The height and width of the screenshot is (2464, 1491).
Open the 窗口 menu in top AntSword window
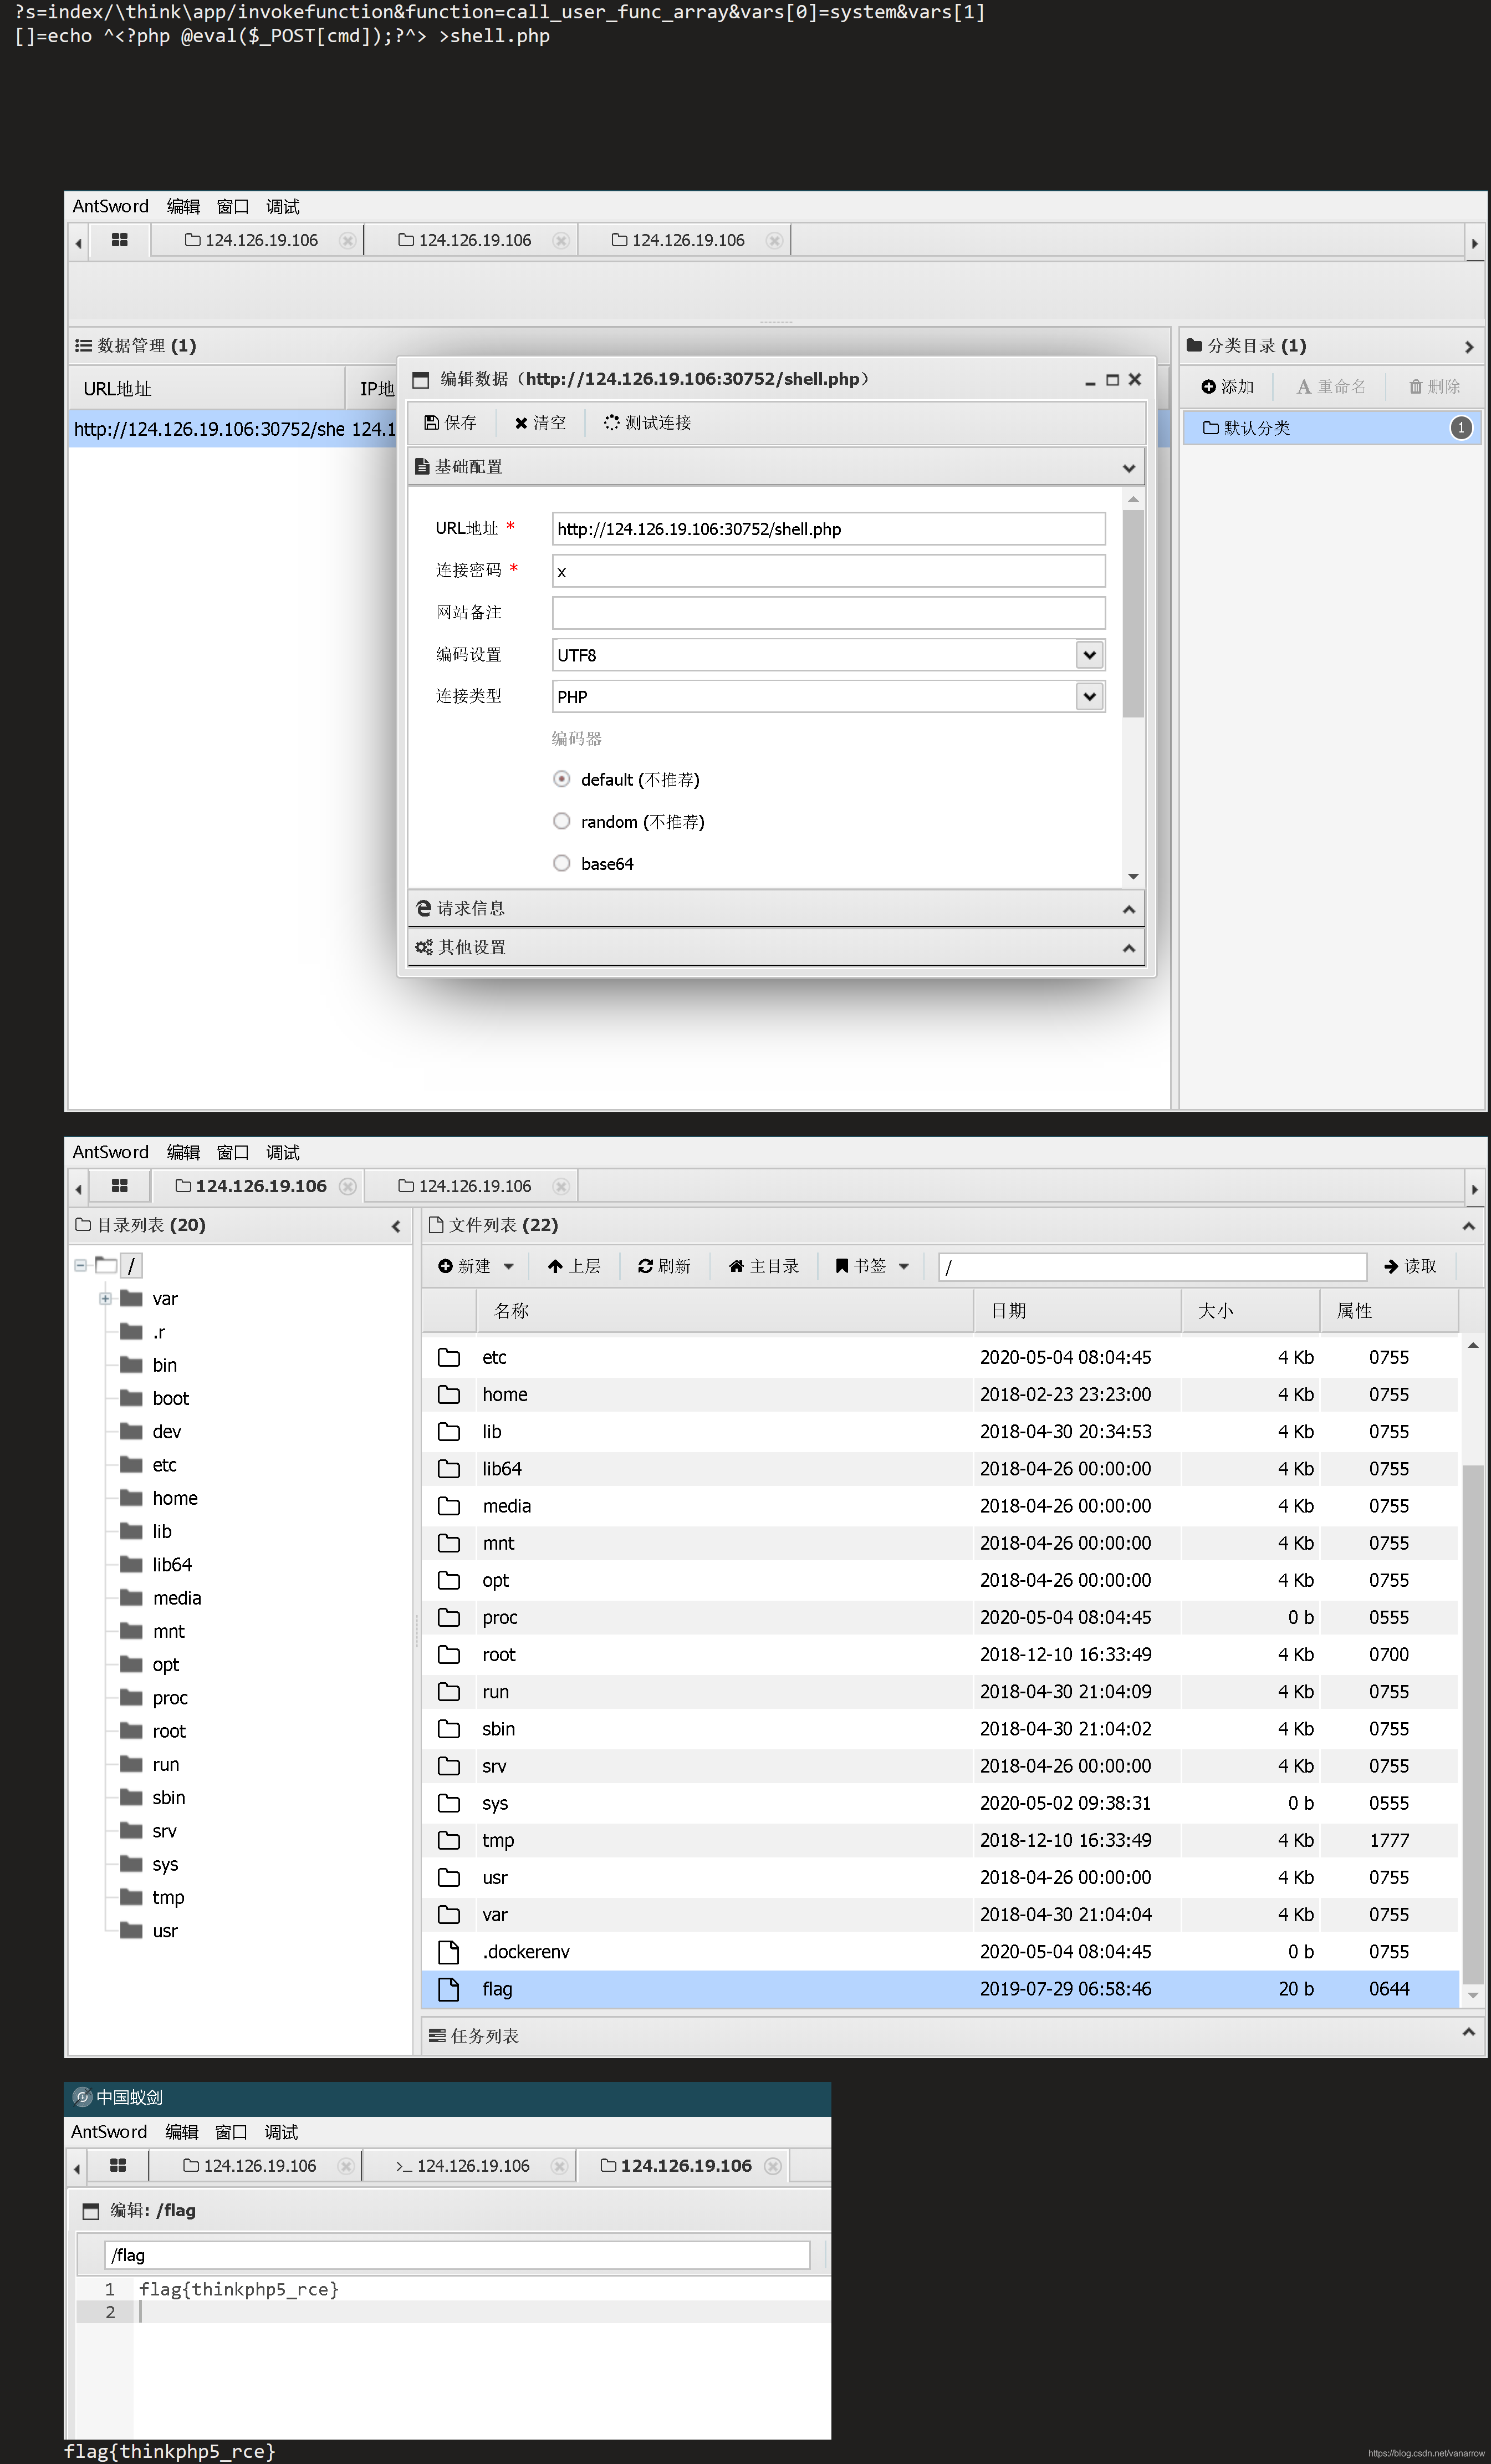pyautogui.click(x=233, y=207)
